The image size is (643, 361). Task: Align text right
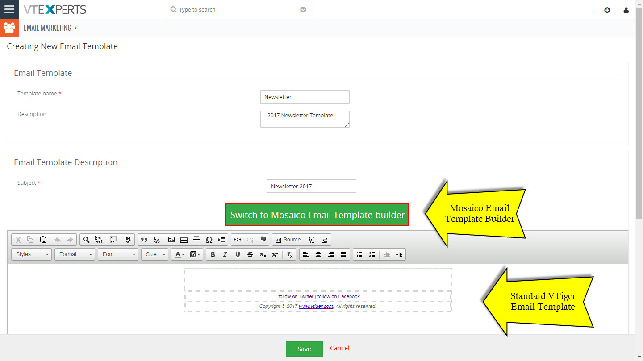click(x=331, y=254)
